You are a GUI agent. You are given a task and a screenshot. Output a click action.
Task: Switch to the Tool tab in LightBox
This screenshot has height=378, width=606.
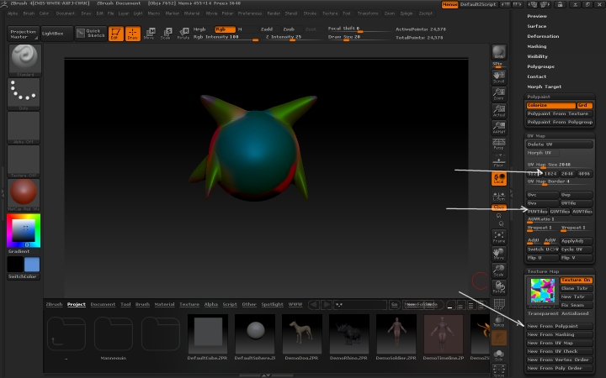pos(125,304)
